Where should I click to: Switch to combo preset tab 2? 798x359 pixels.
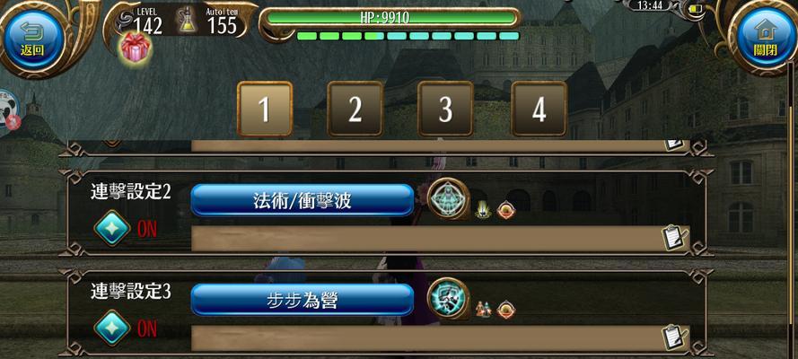355,109
